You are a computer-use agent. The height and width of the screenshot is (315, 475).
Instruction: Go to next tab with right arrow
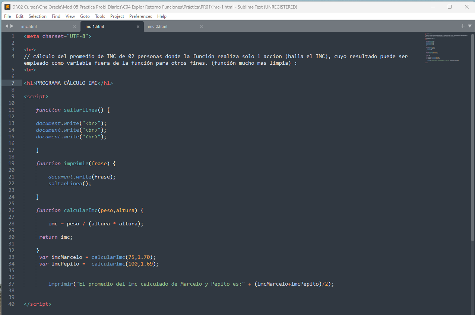click(x=12, y=26)
